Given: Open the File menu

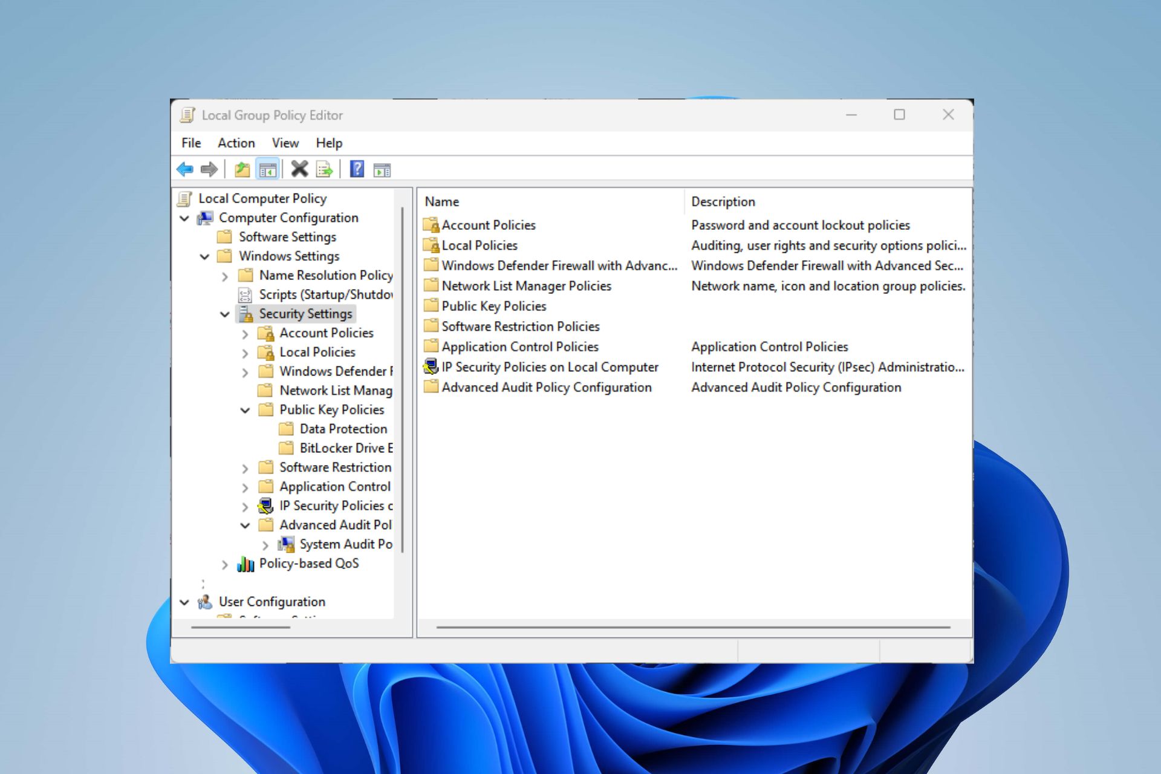Looking at the screenshot, I should click(190, 143).
